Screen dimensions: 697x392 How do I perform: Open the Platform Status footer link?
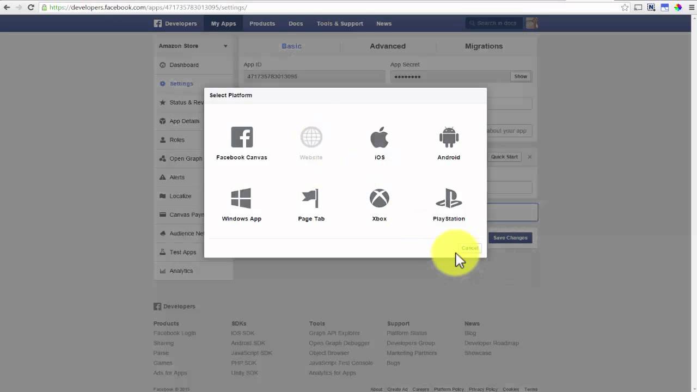[x=407, y=333]
